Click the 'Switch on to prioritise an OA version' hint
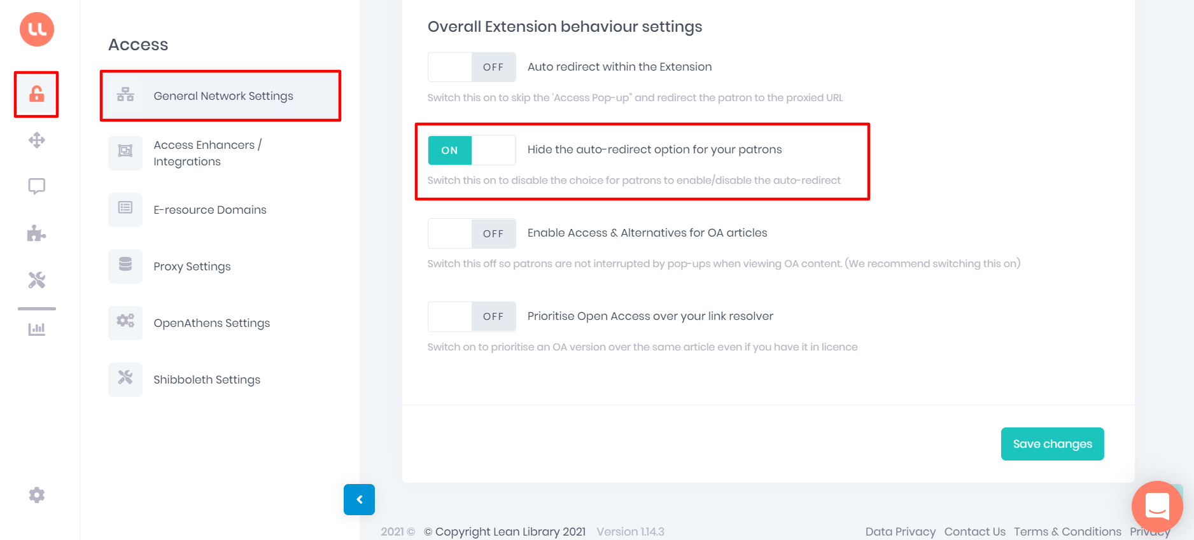1194x540 pixels. [642, 347]
